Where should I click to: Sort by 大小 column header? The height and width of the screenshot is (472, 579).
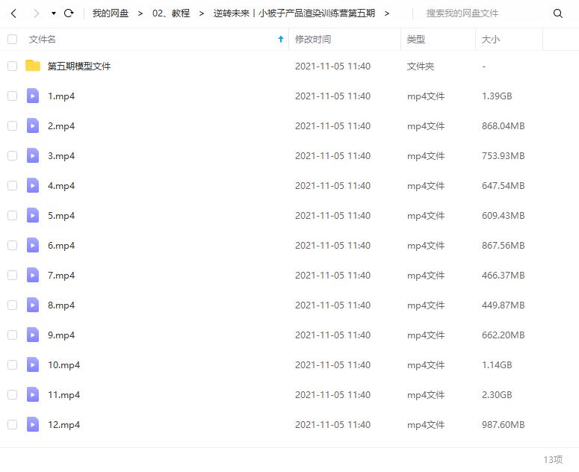(x=490, y=39)
